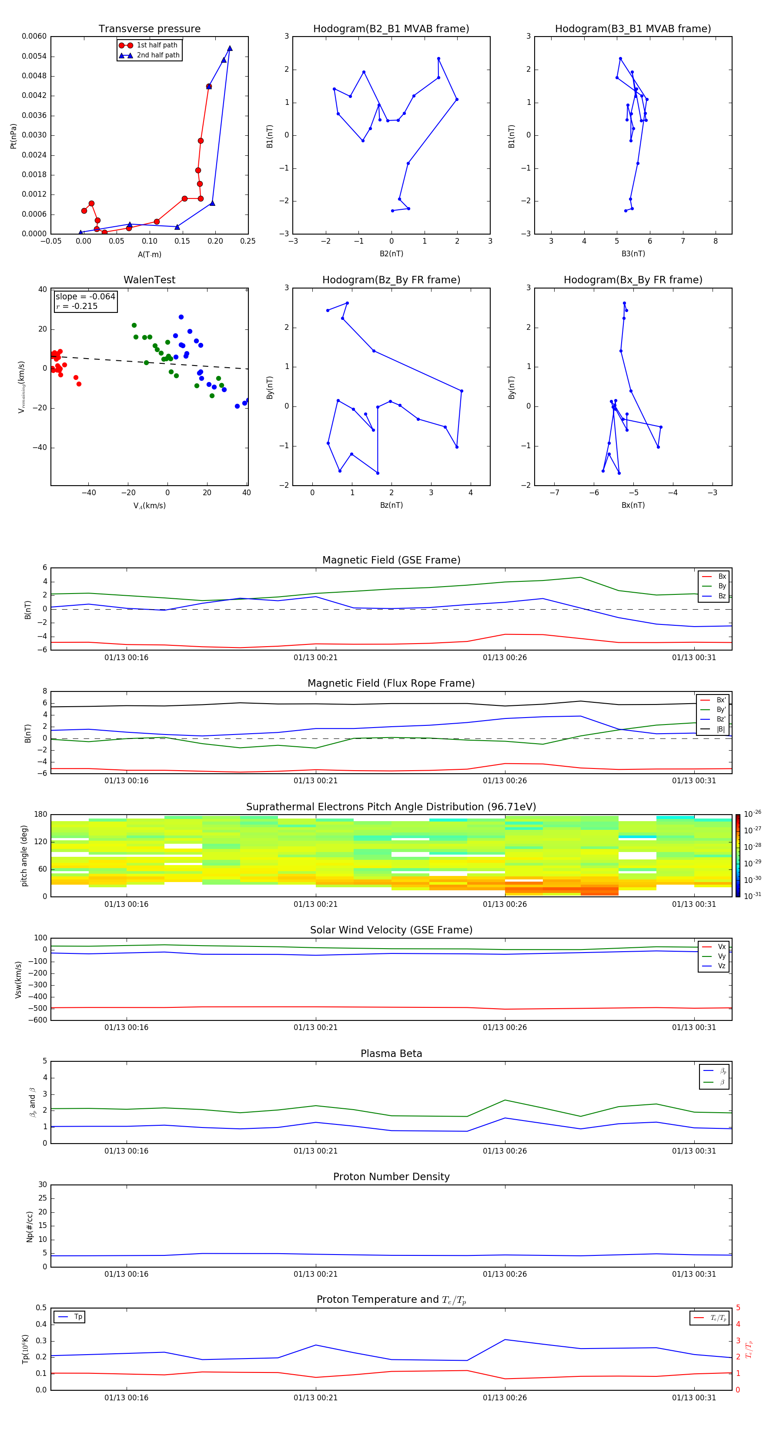This screenshot has width=783, height=1436.
Task: Click the 'Te/Tp' legend entry
Action: point(709,1318)
